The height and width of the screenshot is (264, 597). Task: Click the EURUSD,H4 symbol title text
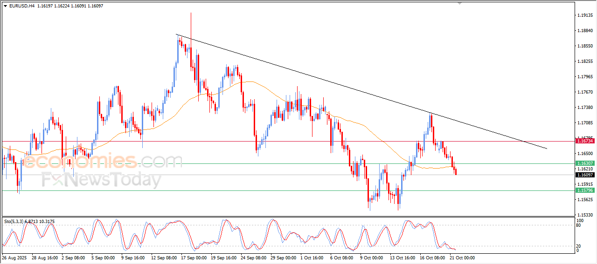21,6
